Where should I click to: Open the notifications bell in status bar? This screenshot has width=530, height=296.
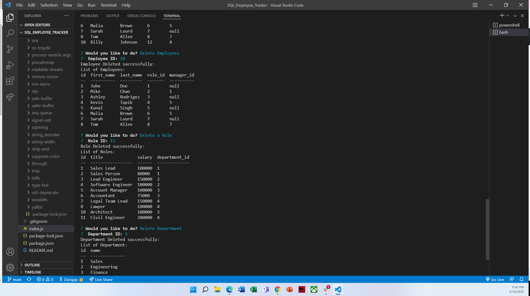click(522, 279)
